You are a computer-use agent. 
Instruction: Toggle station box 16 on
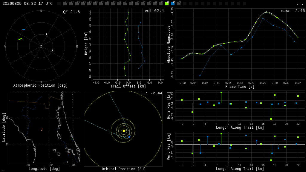[155, 4]
